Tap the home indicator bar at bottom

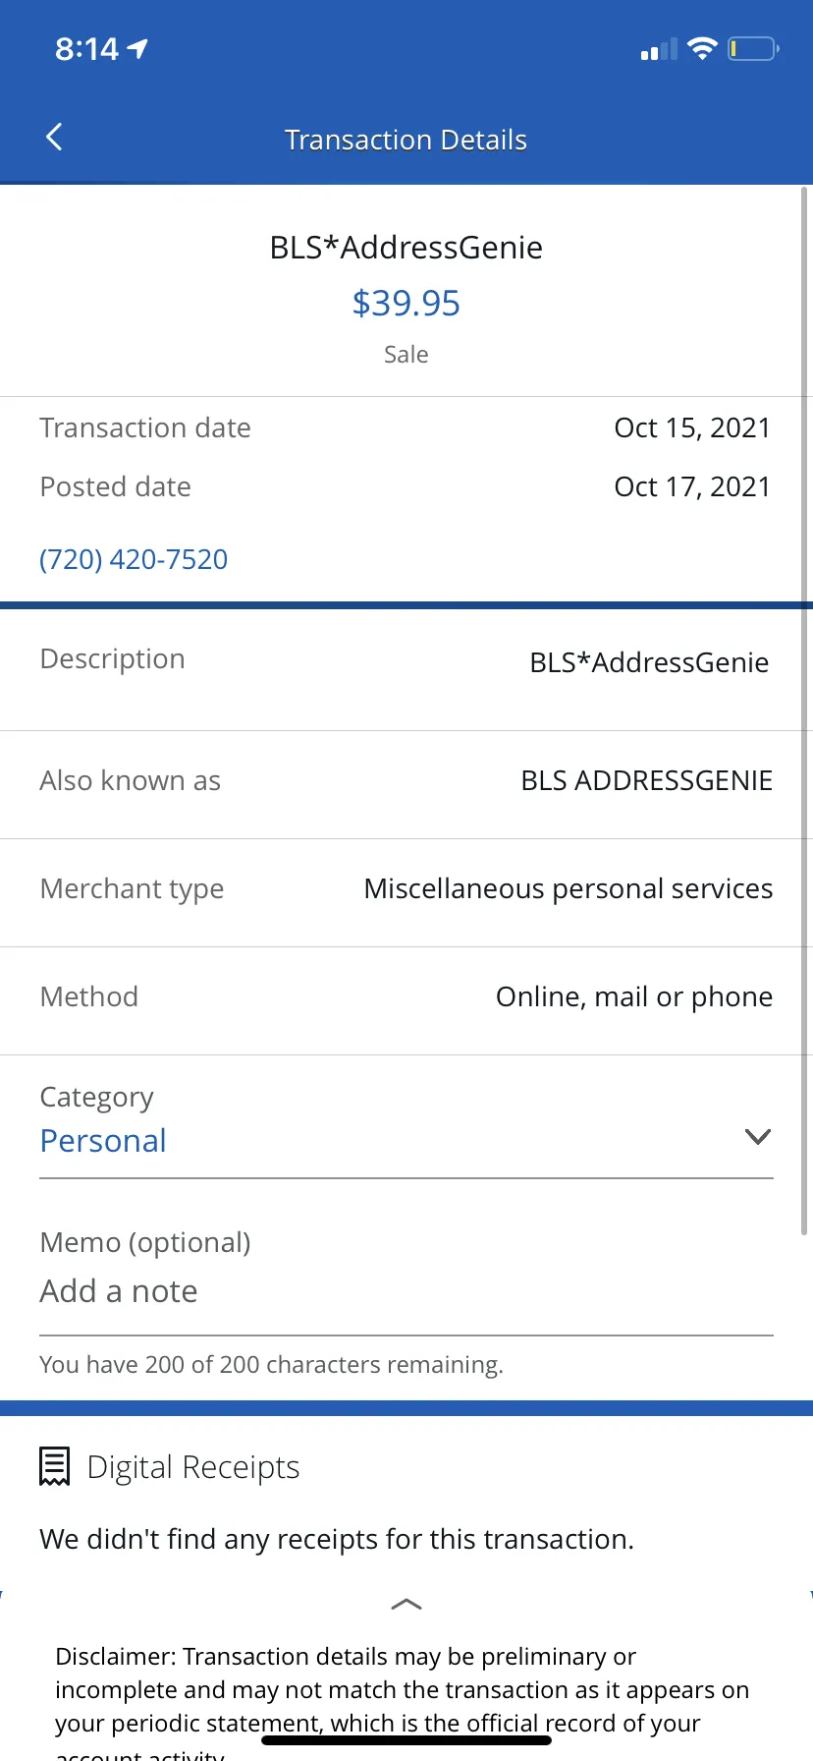[x=406, y=1739]
